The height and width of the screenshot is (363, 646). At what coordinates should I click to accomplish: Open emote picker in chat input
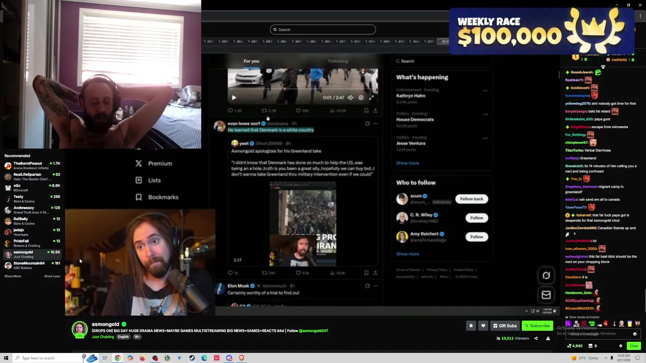[635, 334]
